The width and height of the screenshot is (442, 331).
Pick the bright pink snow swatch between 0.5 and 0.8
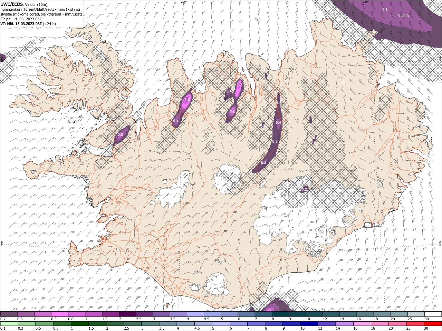[59, 314]
